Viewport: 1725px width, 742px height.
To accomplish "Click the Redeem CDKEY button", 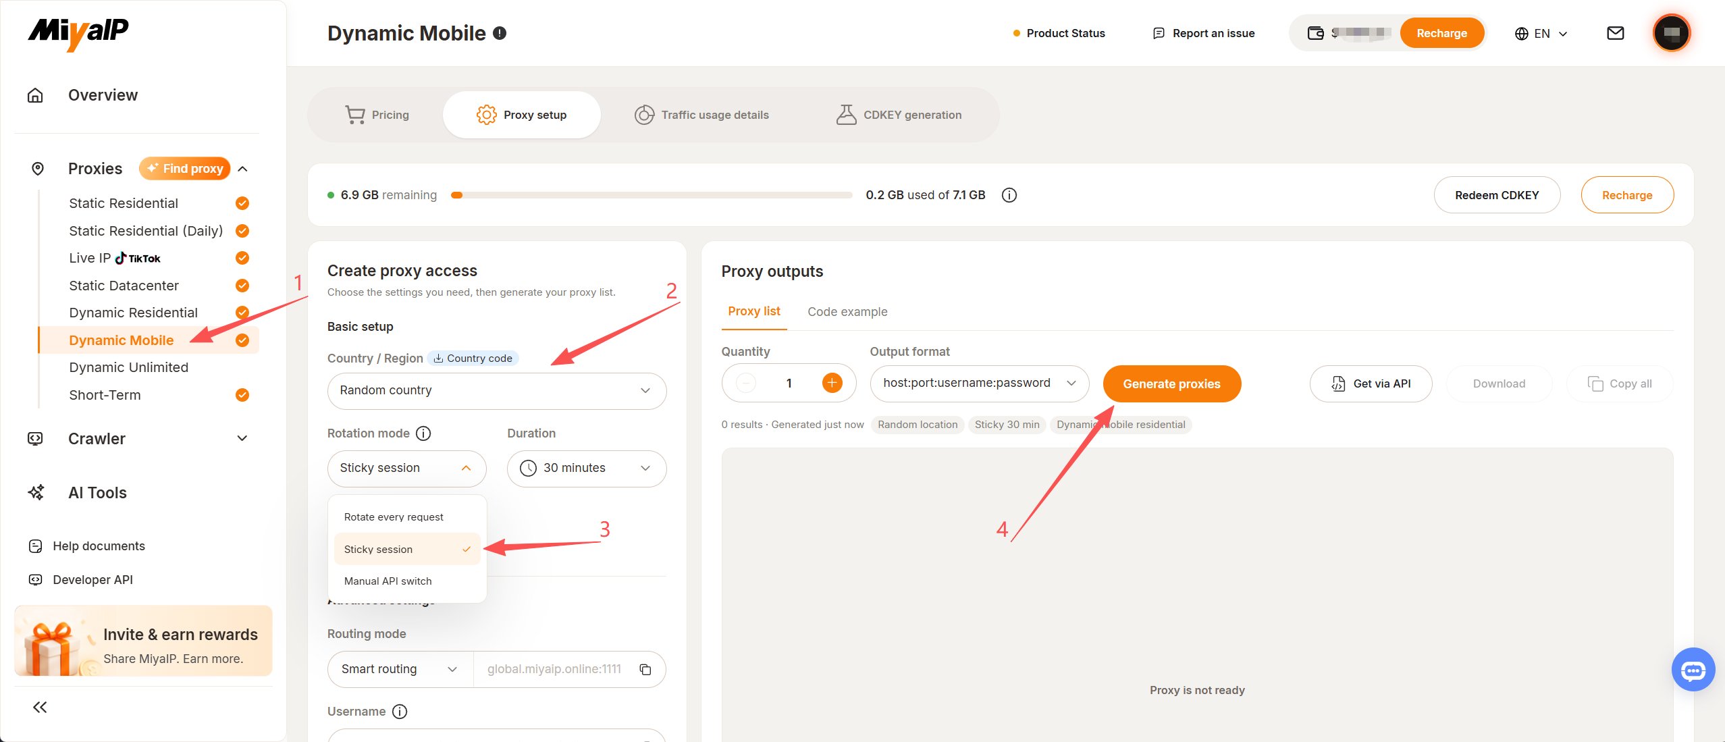I will [1497, 195].
